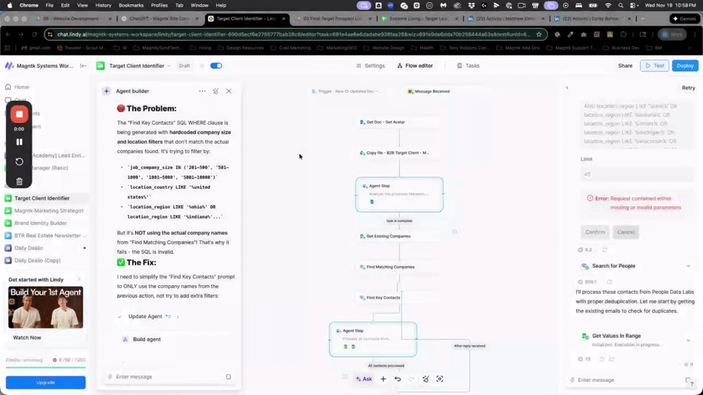Expand the Update Agent step chevron
This screenshot has width=703, height=395.
pos(178,317)
